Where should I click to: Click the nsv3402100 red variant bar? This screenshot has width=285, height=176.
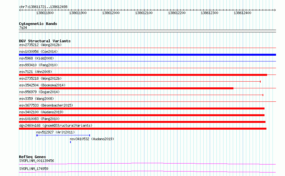click(x=142, y=115)
